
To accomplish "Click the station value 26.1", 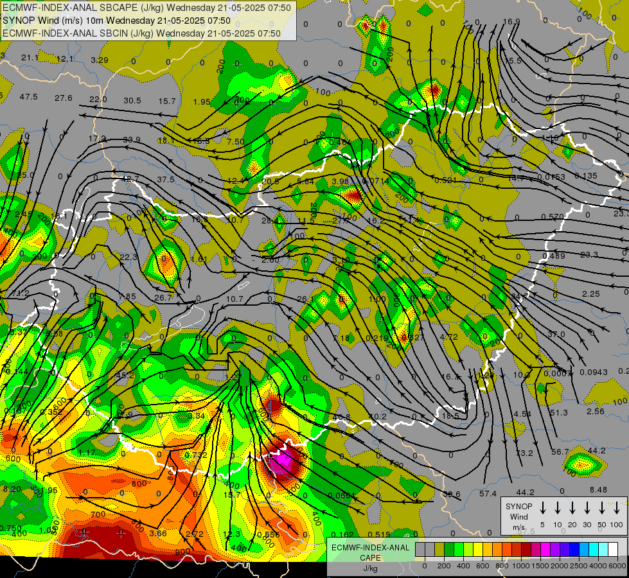I will click(306, 299).
